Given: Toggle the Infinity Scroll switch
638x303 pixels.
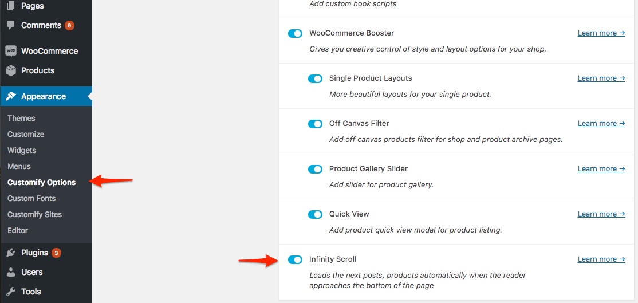Looking at the screenshot, I should coord(295,259).
